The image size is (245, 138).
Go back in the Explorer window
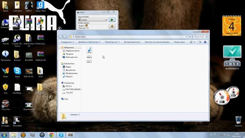click(x=60, y=37)
